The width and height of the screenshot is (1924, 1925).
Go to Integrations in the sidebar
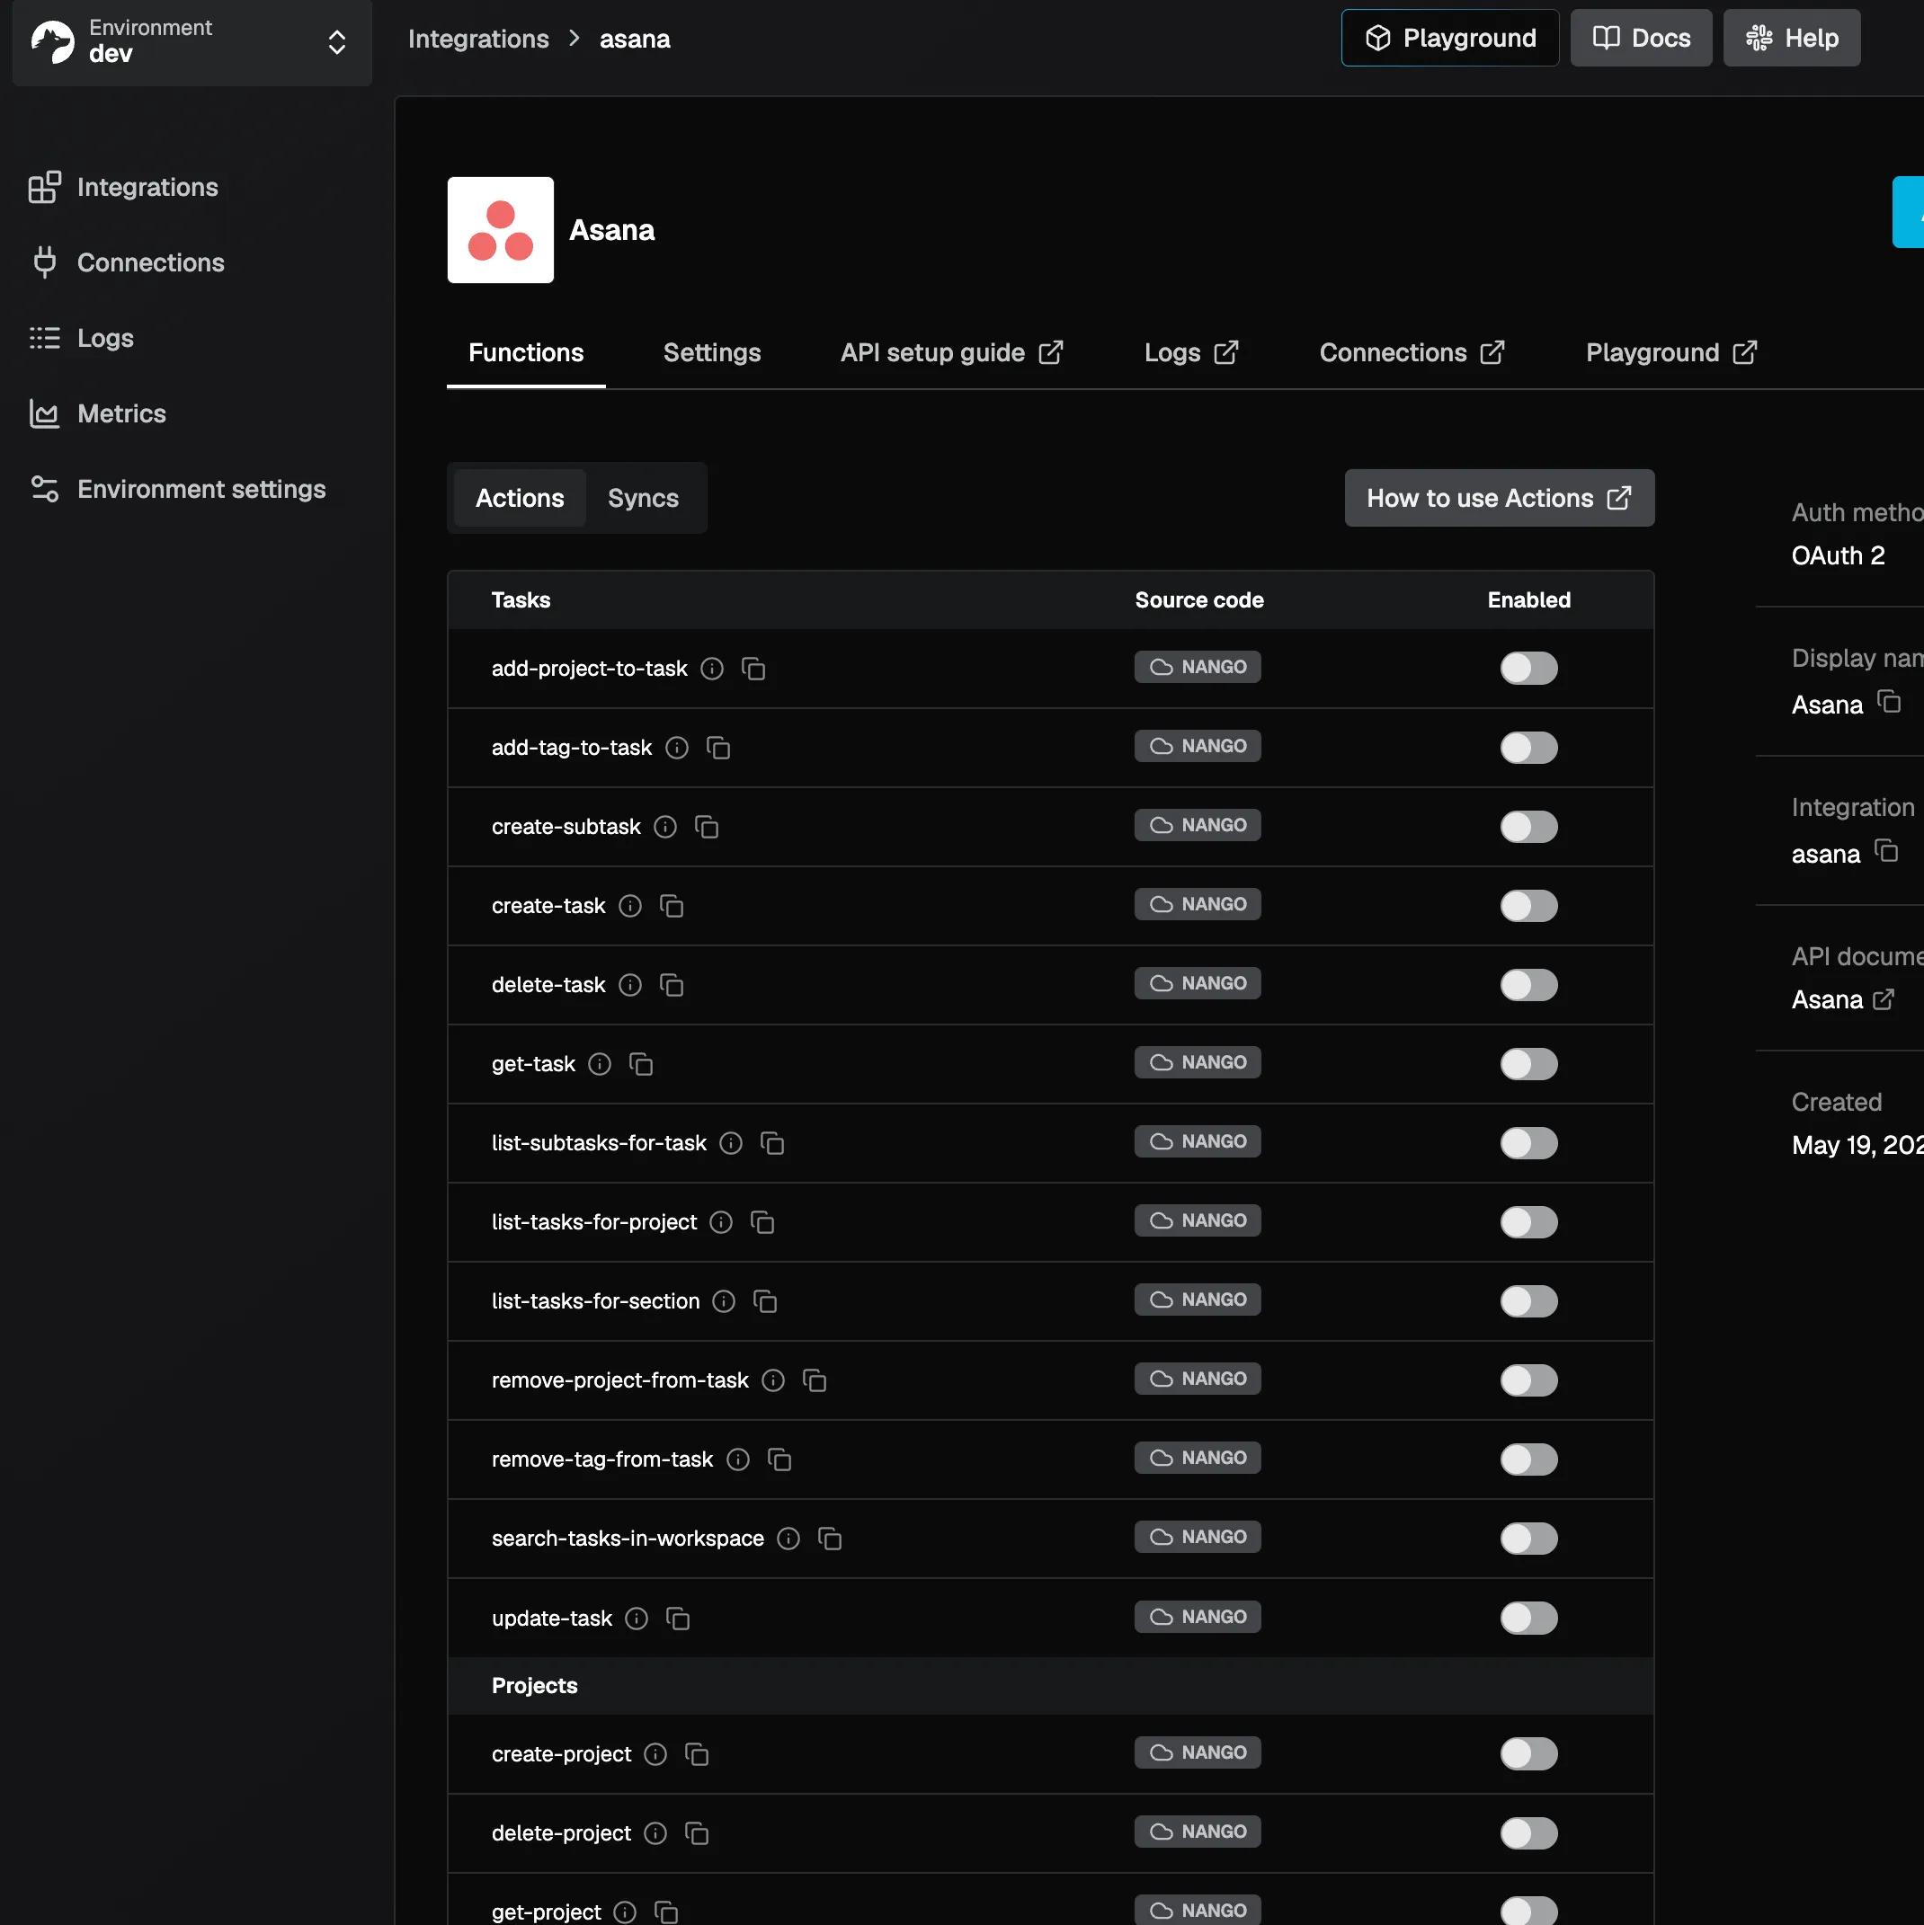coord(123,187)
